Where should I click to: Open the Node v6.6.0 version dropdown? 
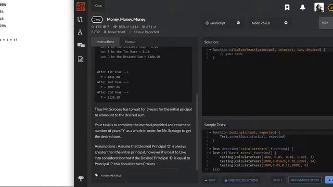tap(270, 23)
